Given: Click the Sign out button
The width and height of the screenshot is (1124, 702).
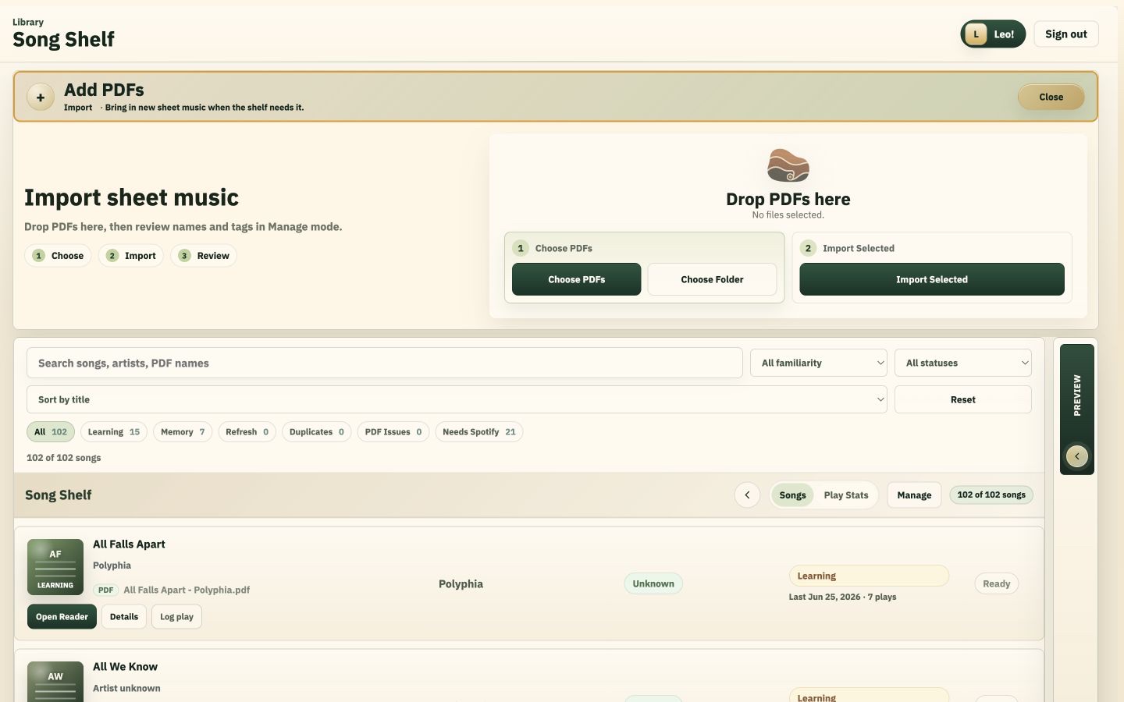Looking at the screenshot, I should click(x=1066, y=34).
